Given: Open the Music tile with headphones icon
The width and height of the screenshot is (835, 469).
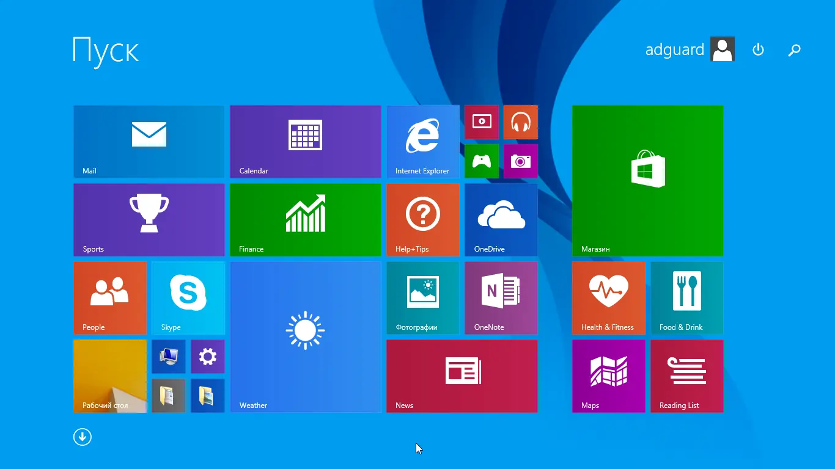Looking at the screenshot, I should pos(521,122).
